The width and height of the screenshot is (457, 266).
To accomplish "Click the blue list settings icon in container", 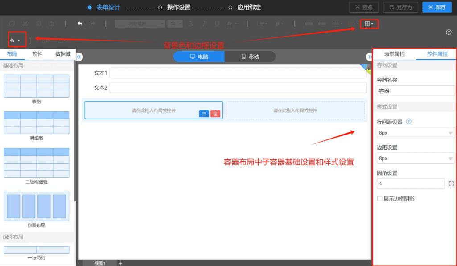I will (204, 114).
